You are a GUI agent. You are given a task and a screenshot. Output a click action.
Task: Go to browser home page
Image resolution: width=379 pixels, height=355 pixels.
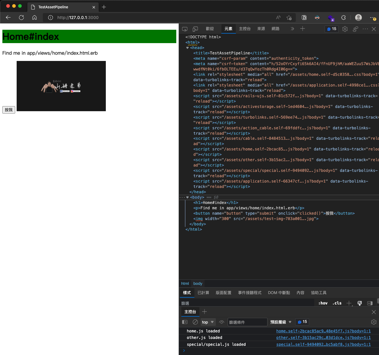coord(34,18)
